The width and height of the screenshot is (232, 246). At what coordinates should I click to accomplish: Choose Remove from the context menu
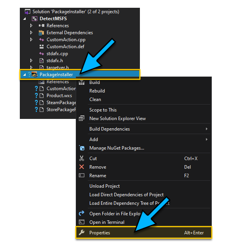click(98, 167)
